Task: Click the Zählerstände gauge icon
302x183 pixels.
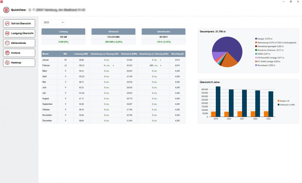Action: [x=7, y=43]
